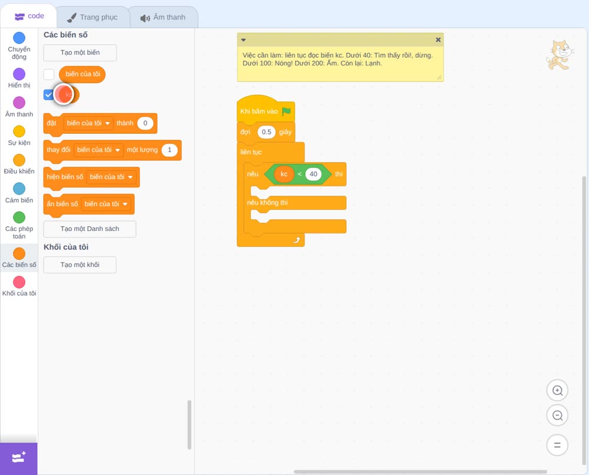The width and height of the screenshot is (589, 475).
Task: Untick the checkbox for variable kc
Action: click(x=48, y=95)
